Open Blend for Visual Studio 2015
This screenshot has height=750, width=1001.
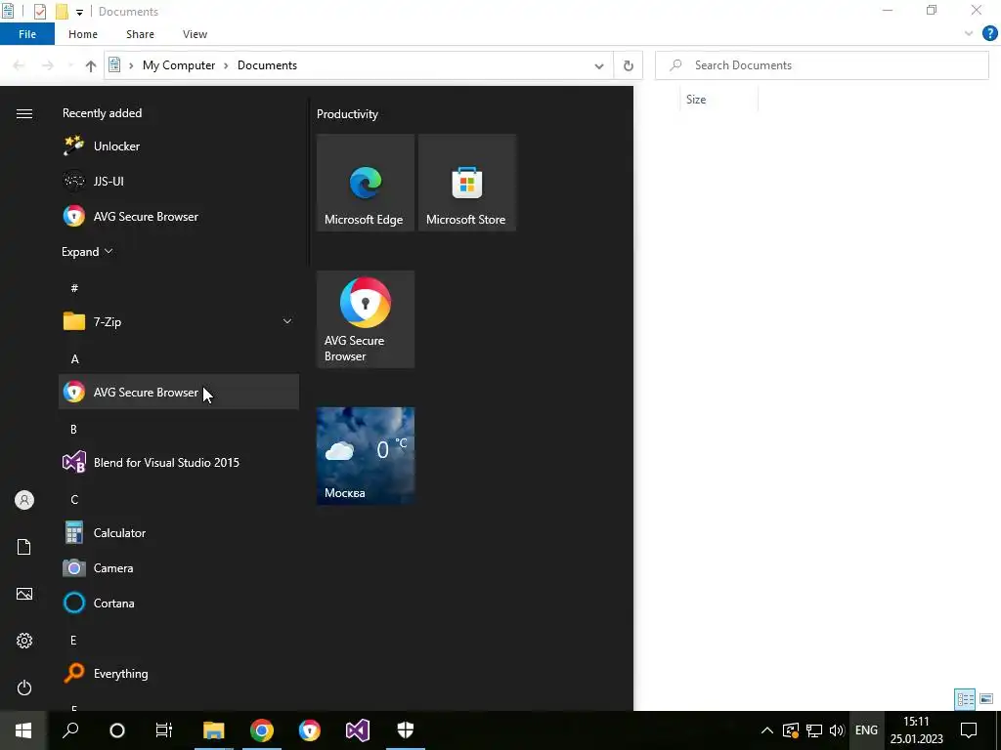coord(179,462)
